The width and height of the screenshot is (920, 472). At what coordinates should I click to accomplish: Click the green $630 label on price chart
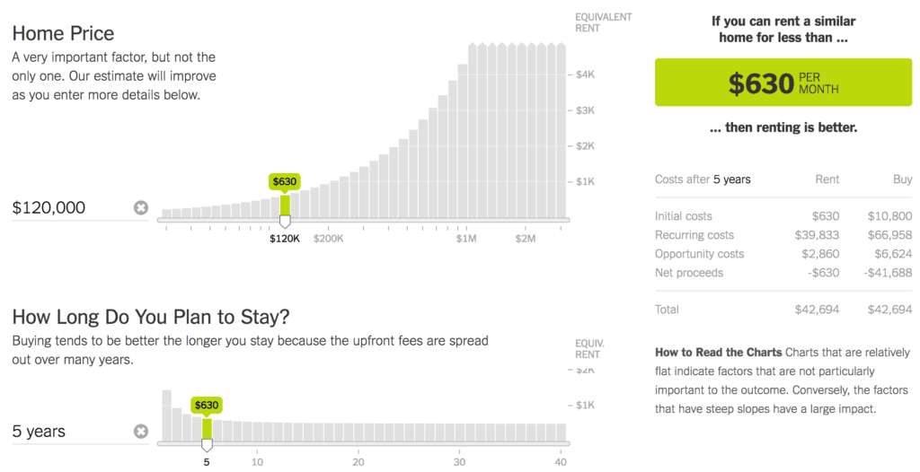[284, 181]
